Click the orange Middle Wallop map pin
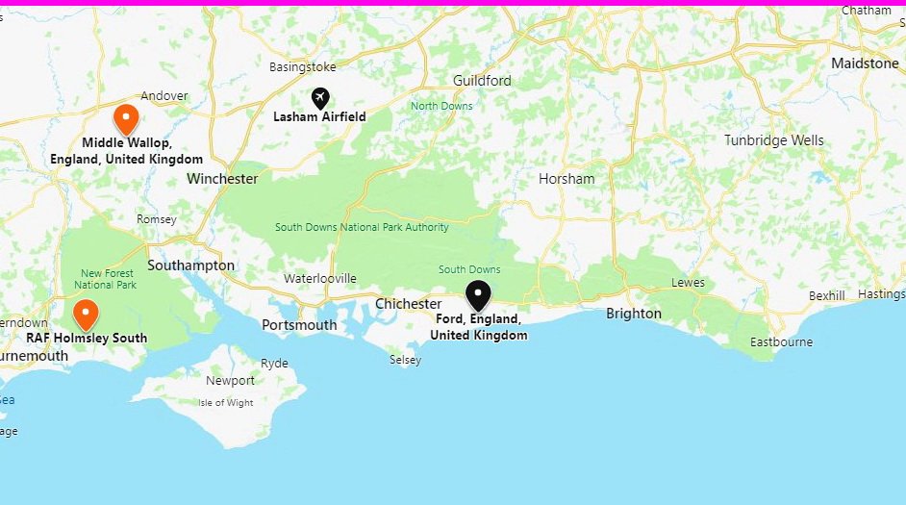Image resolution: width=906 pixels, height=505 pixels. click(126, 118)
